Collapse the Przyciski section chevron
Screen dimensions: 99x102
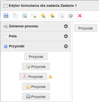(x=66, y=46)
